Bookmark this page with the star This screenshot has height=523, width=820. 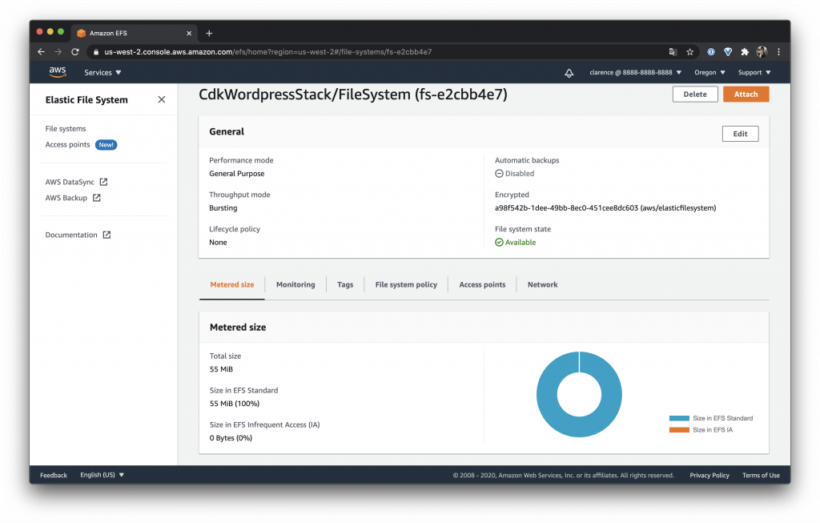[x=689, y=52]
